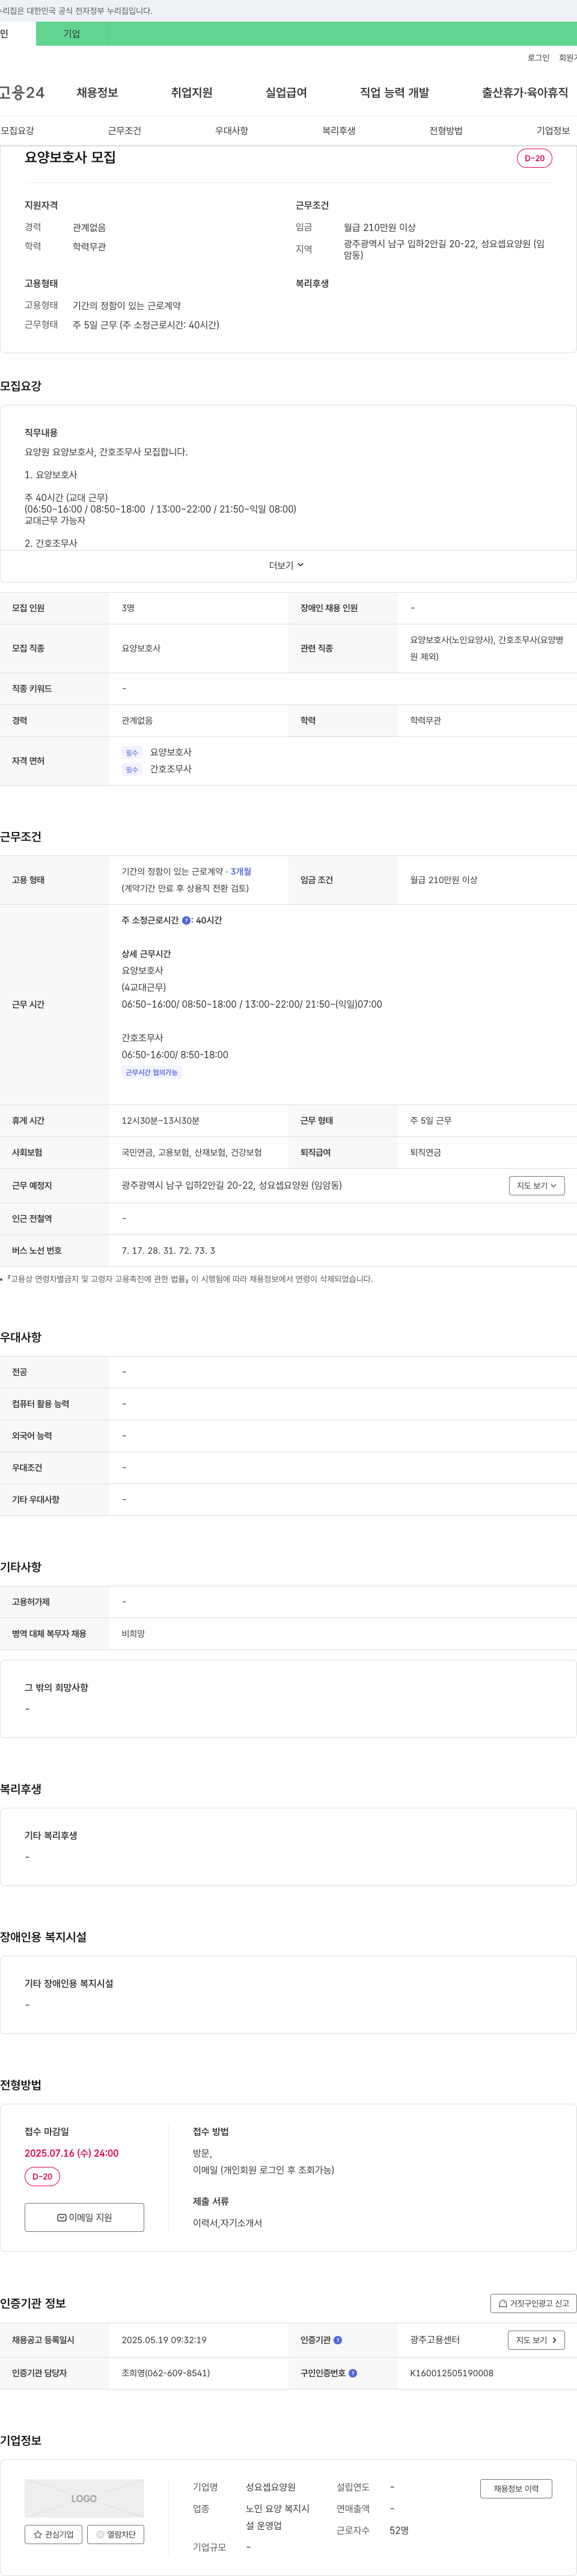This screenshot has height=2576, width=577.
Task: Add company with 관심기업 star button
Action: click(x=53, y=2534)
